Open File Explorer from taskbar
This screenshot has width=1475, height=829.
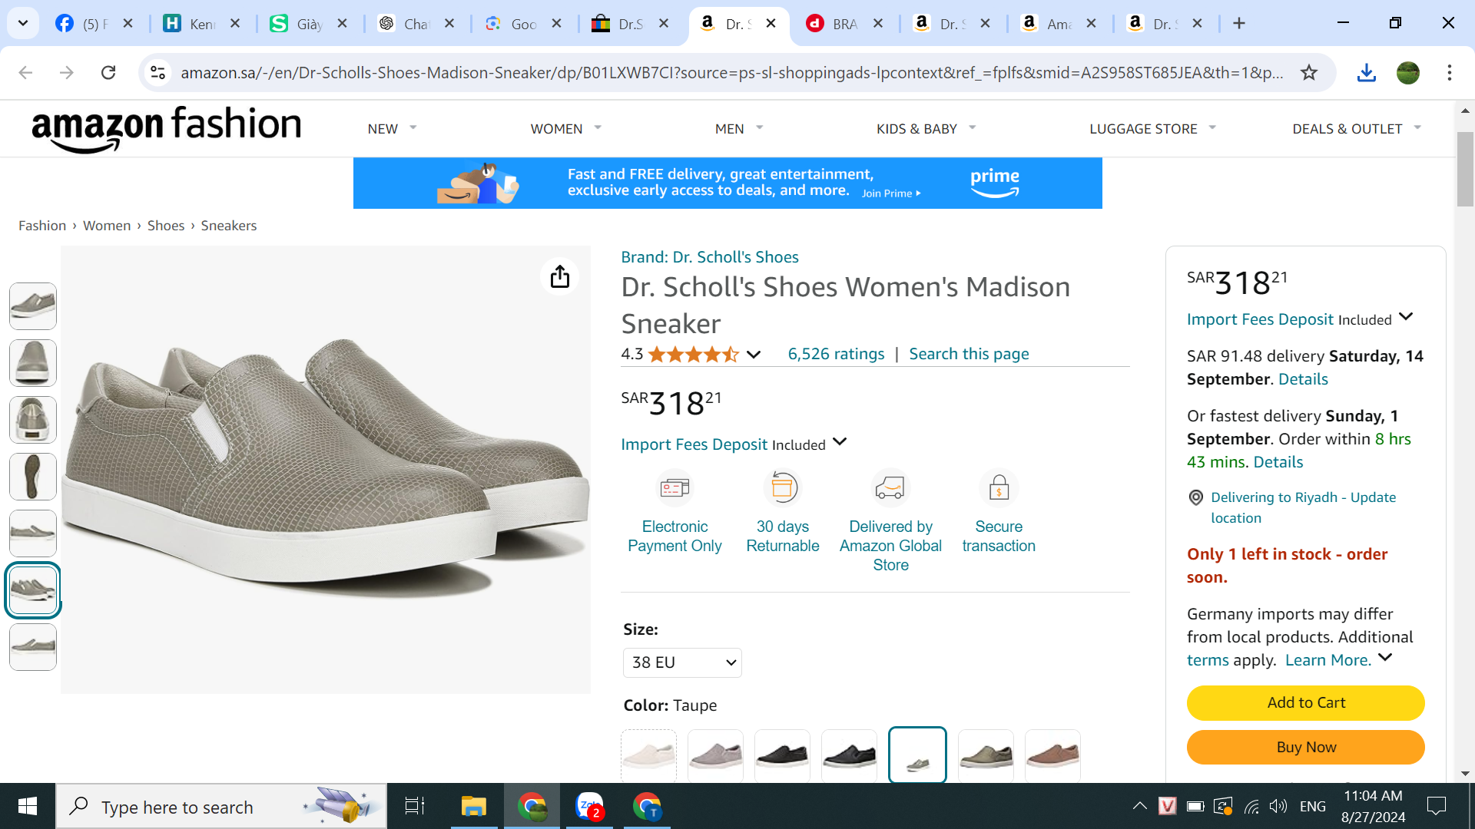pyautogui.click(x=473, y=806)
